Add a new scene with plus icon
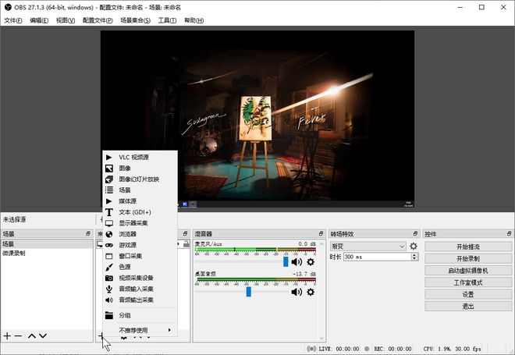 pos(7,335)
